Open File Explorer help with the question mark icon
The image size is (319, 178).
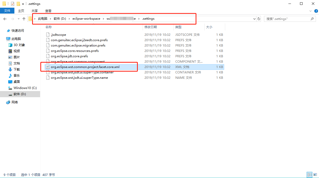(316, 11)
